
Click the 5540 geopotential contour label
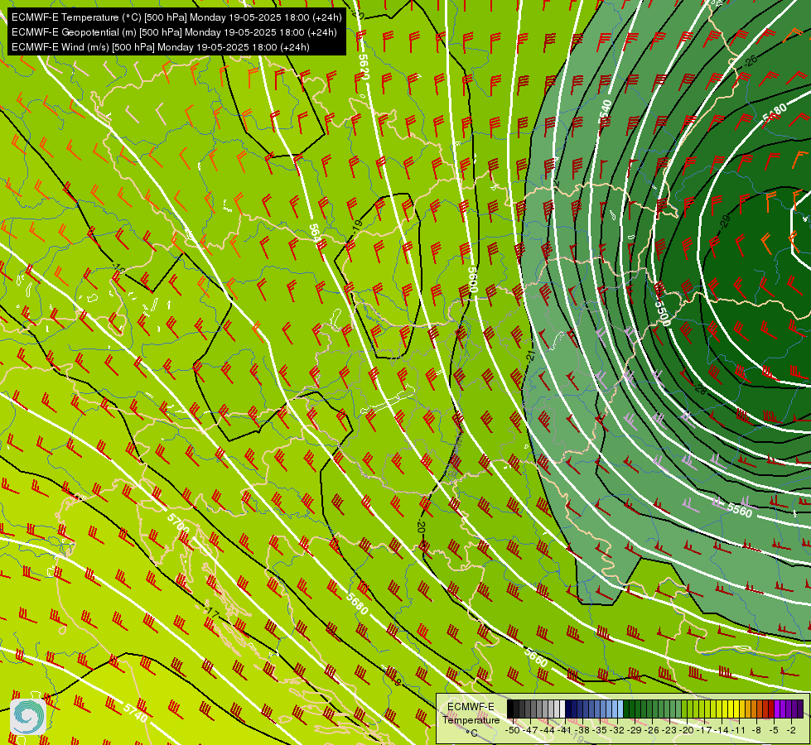(606, 113)
